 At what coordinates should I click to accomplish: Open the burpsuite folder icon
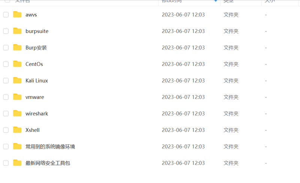(17, 31)
